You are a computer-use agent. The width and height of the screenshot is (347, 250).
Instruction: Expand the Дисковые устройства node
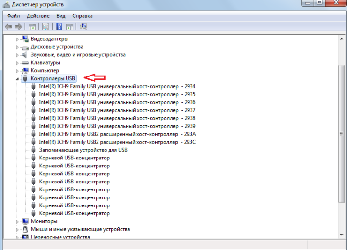click(17, 47)
